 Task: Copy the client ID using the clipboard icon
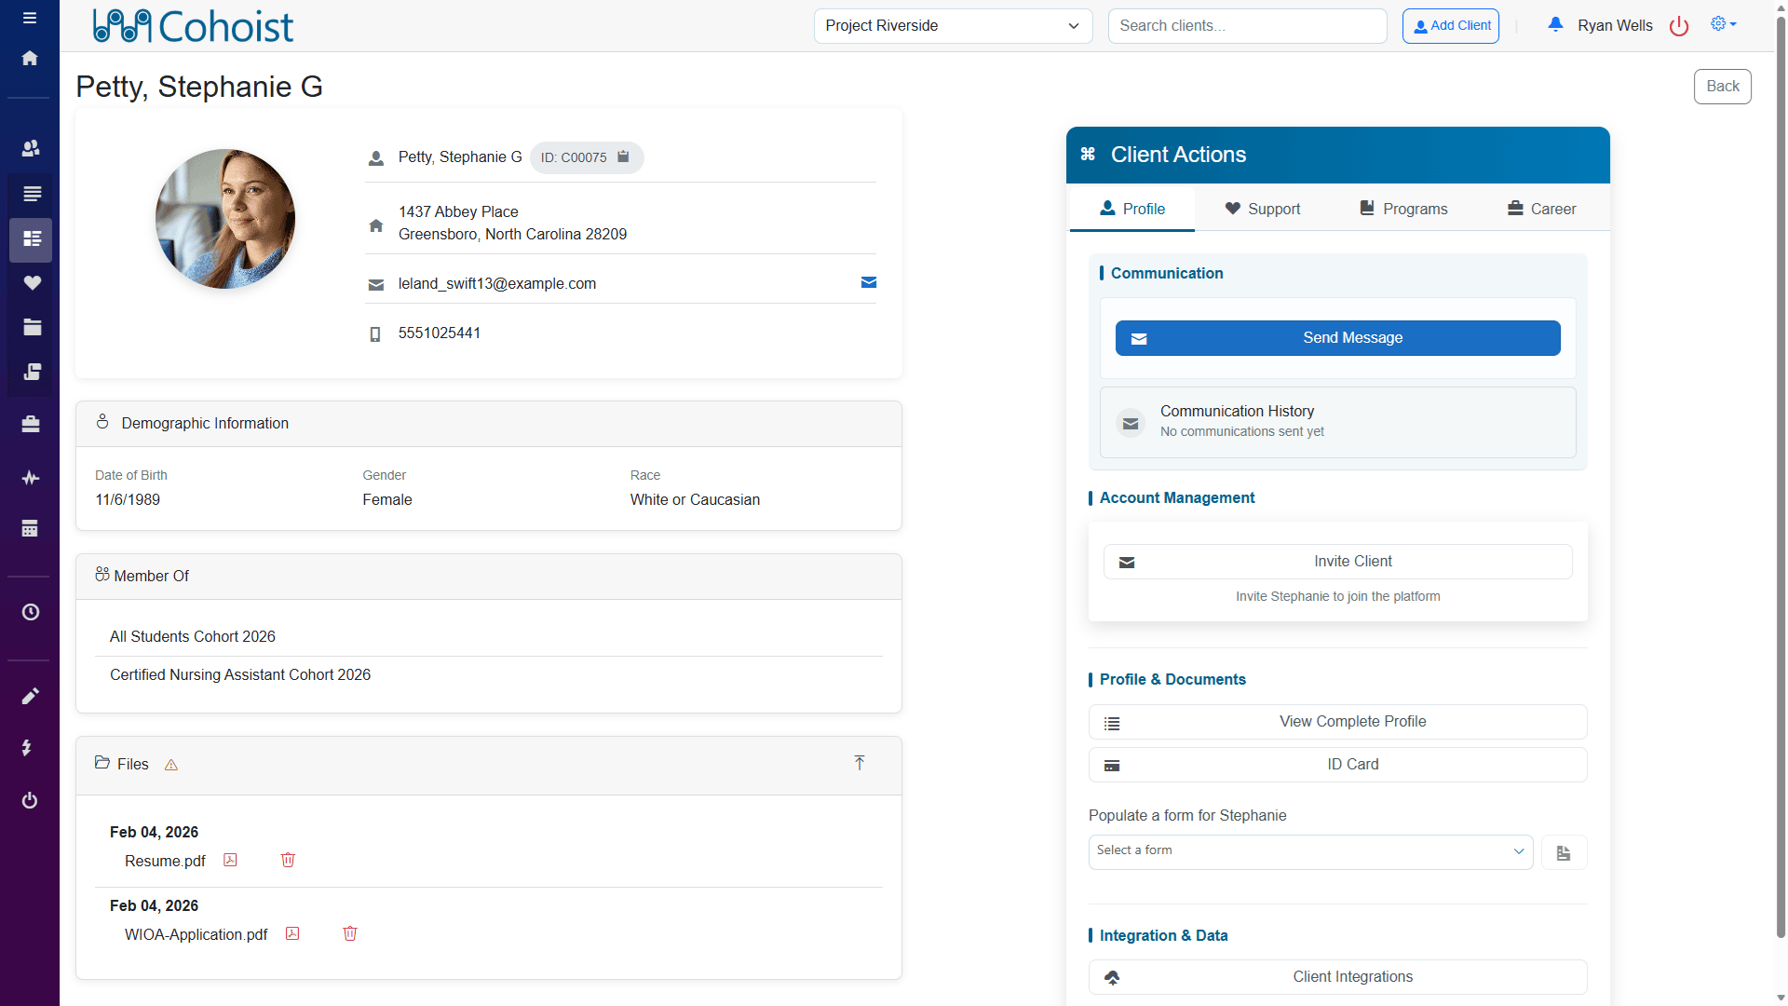(x=623, y=157)
